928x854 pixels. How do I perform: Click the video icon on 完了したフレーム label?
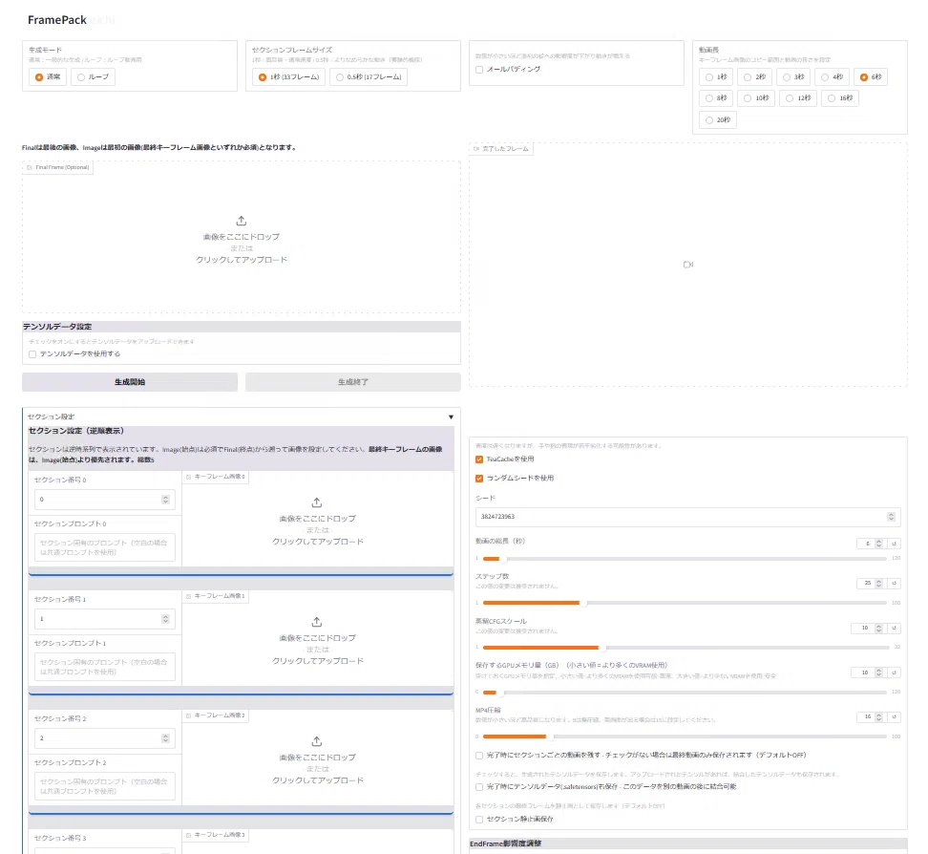tap(475, 149)
